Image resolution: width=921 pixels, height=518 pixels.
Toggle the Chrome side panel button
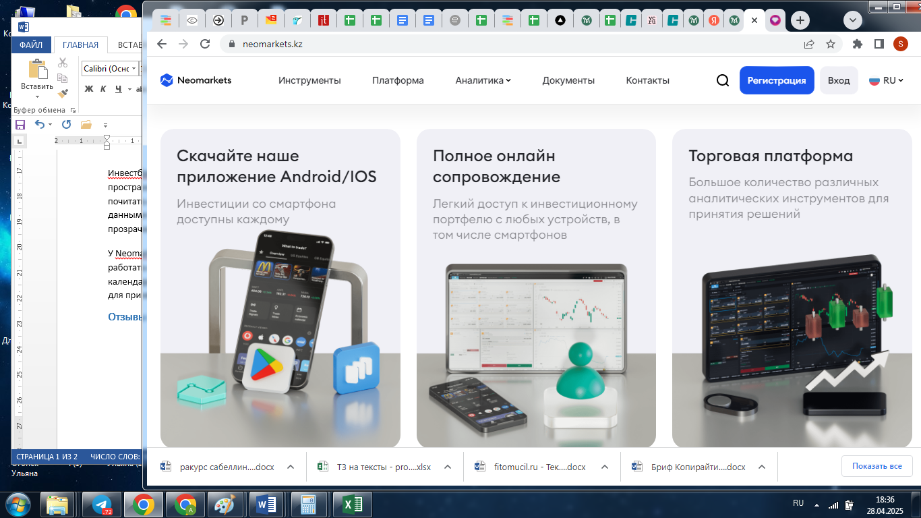tap(879, 44)
